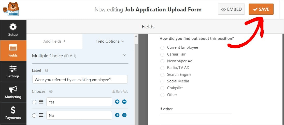Switch to the Add Fields tab

tap(54, 41)
